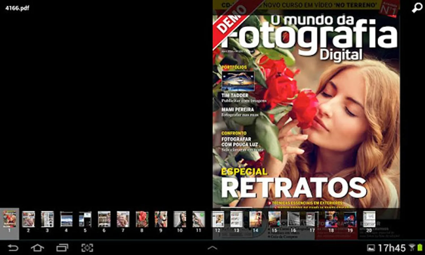Jump to page 3 thumbnail
Image resolution: width=425 pixels, height=255 pixels.
click(x=47, y=219)
